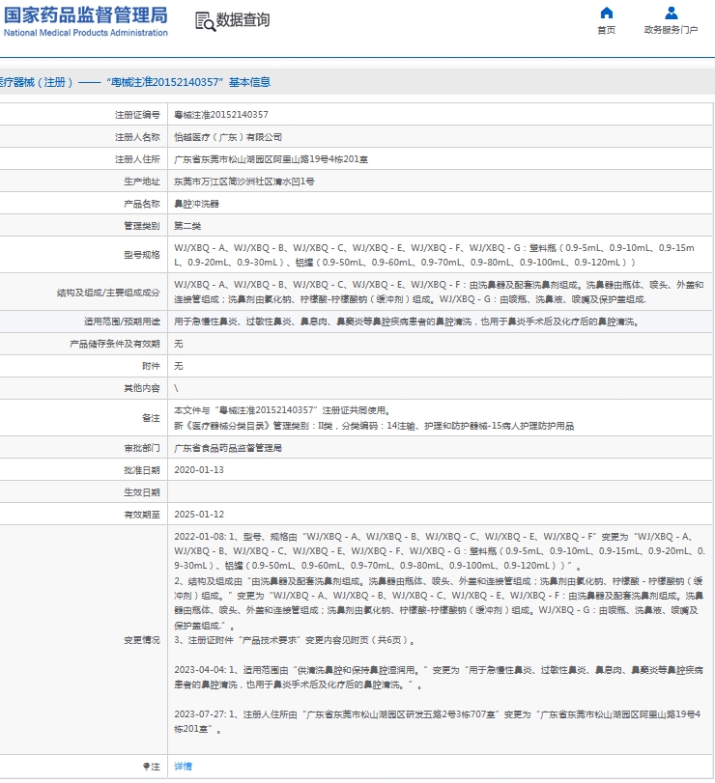Click the registrant address 松山湖园区阿里山路19号4栋201室
715x783 pixels.
(x=271, y=159)
